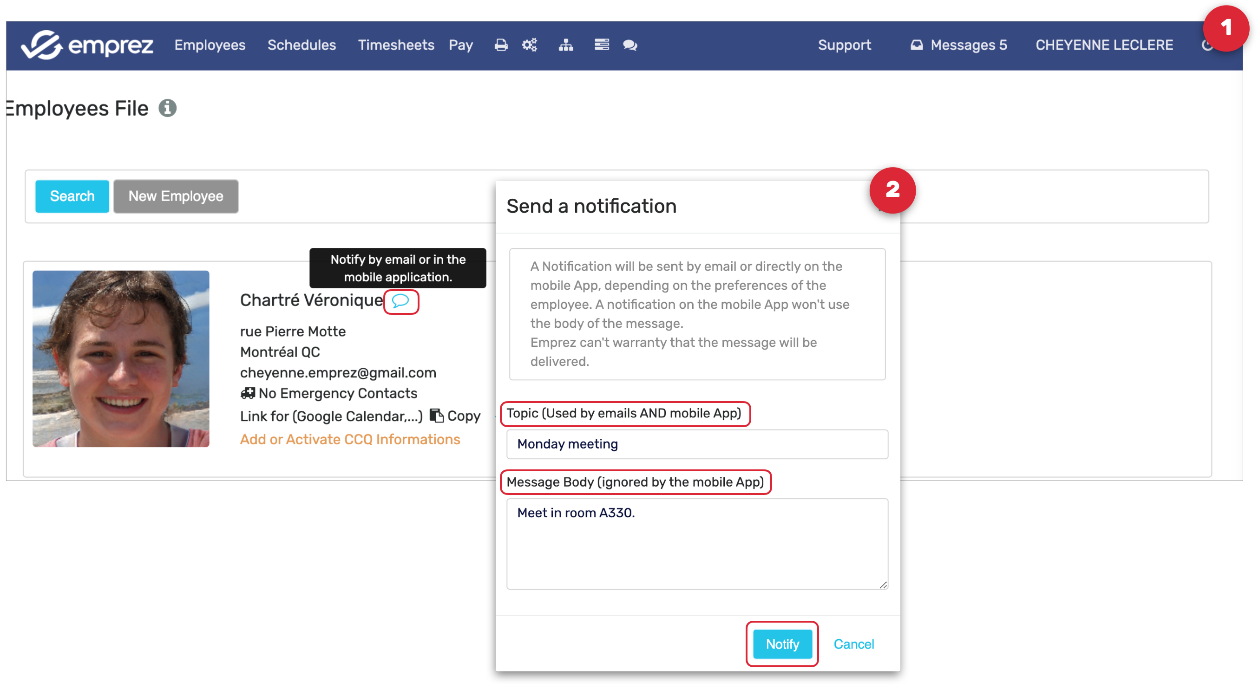Click the chat bubbles navbar icon
This screenshot has height=689, width=1259.
pos(629,45)
